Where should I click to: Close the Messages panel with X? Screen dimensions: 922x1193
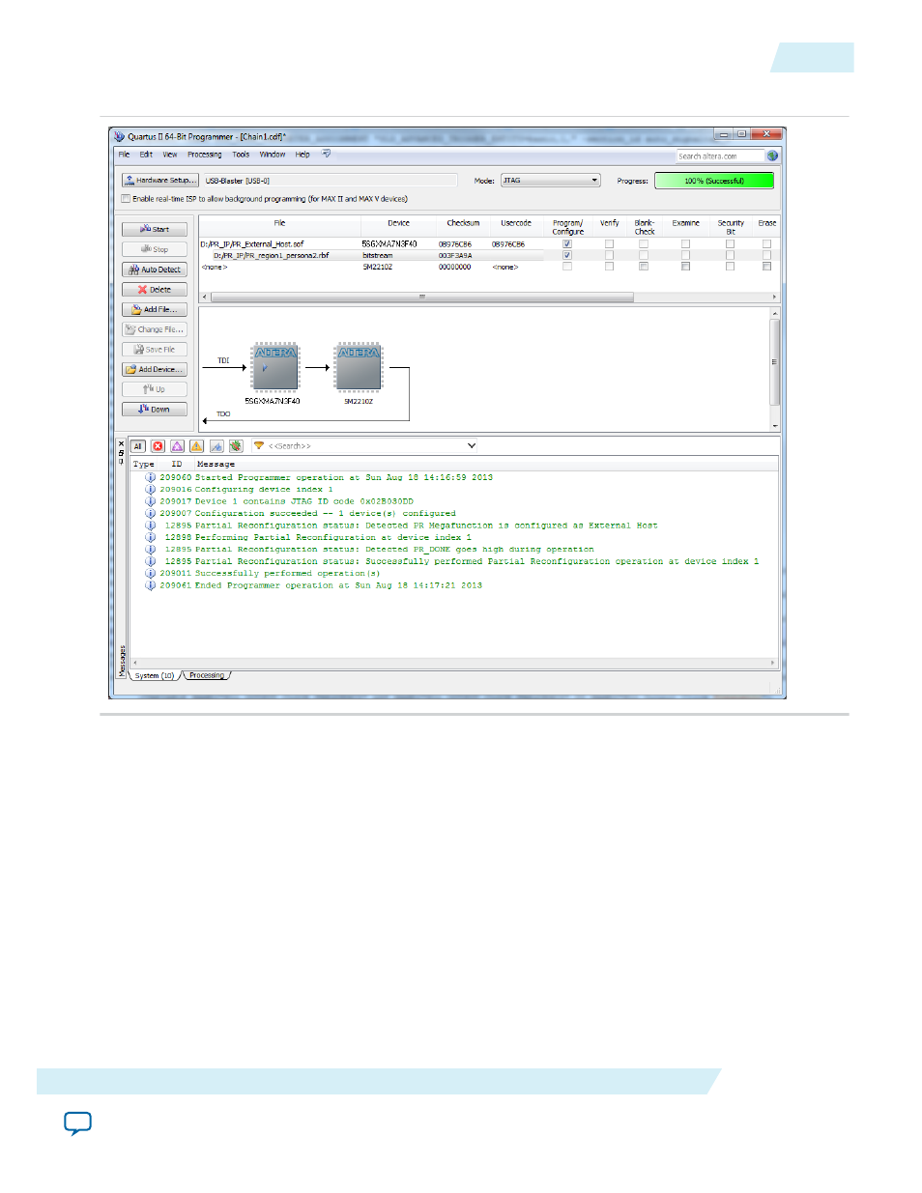coord(121,444)
